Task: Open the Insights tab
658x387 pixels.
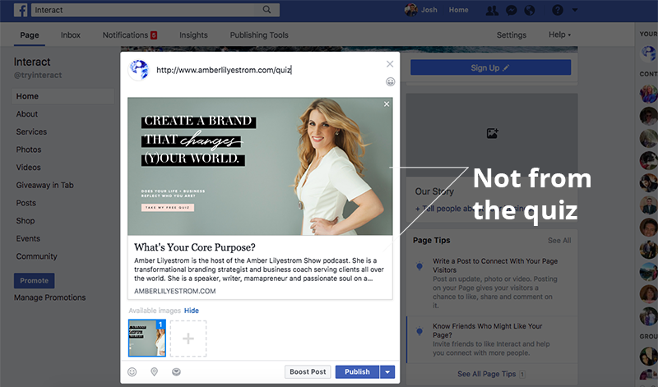Action: pyautogui.click(x=193, y=35)
